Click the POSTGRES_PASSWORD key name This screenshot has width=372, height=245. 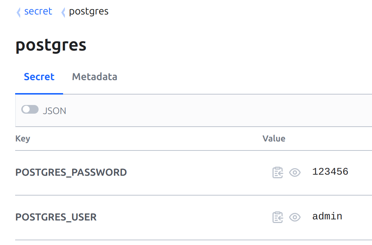pos(71,172)
